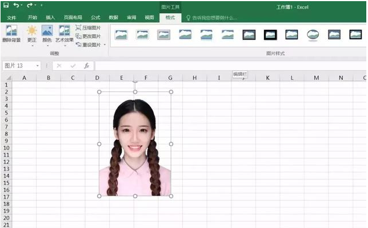
Task: Apply the eighth thick black frame style
Action: [x=270, y=35]
